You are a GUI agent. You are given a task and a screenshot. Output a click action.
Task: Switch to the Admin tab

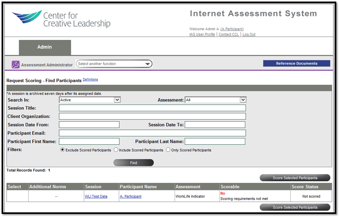(x=45, y=47)
